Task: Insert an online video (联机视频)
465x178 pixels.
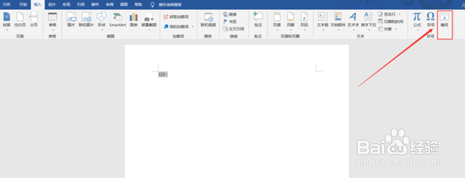Action: click(208, 20)
